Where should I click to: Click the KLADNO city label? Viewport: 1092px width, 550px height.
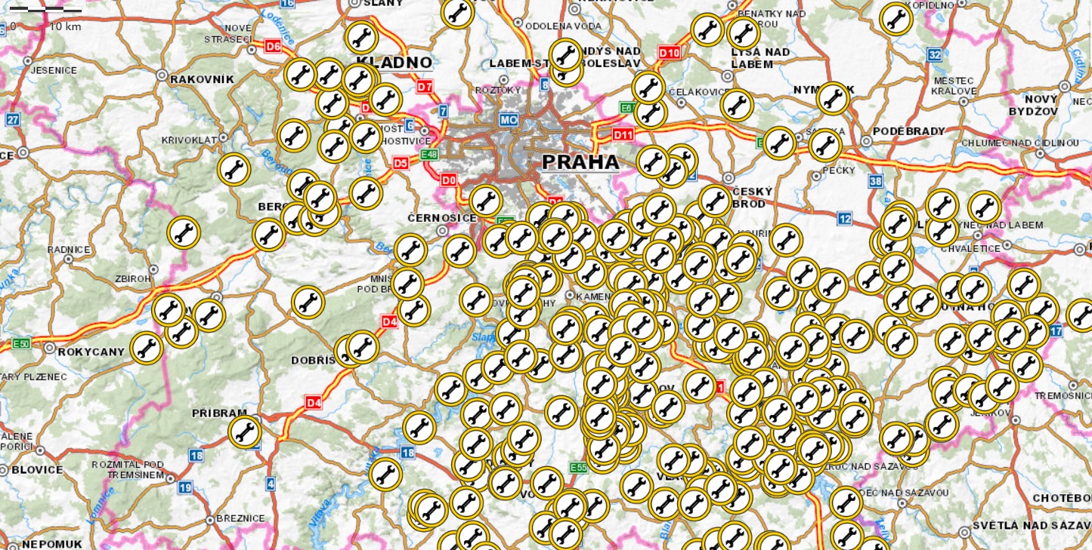(394, 63)
